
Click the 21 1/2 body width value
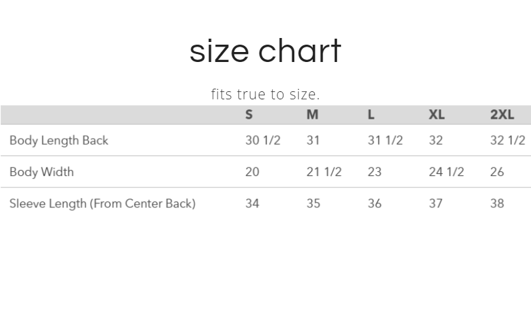click(x=324, y=172)
